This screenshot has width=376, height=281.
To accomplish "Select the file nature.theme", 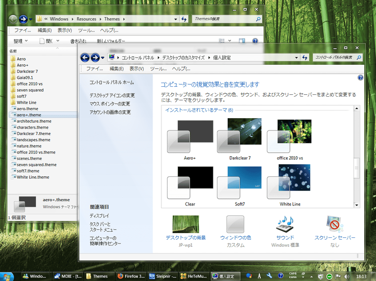I will (x=26, y=146).
